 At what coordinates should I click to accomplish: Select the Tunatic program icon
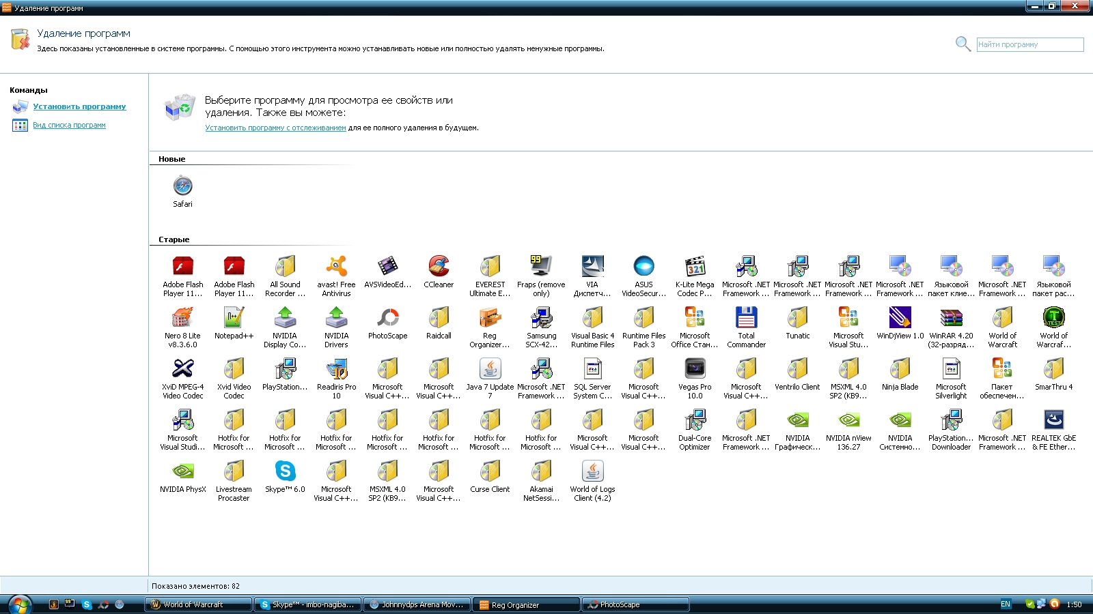tap(797, 317)
